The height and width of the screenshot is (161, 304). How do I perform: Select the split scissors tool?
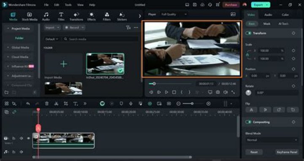56,104
